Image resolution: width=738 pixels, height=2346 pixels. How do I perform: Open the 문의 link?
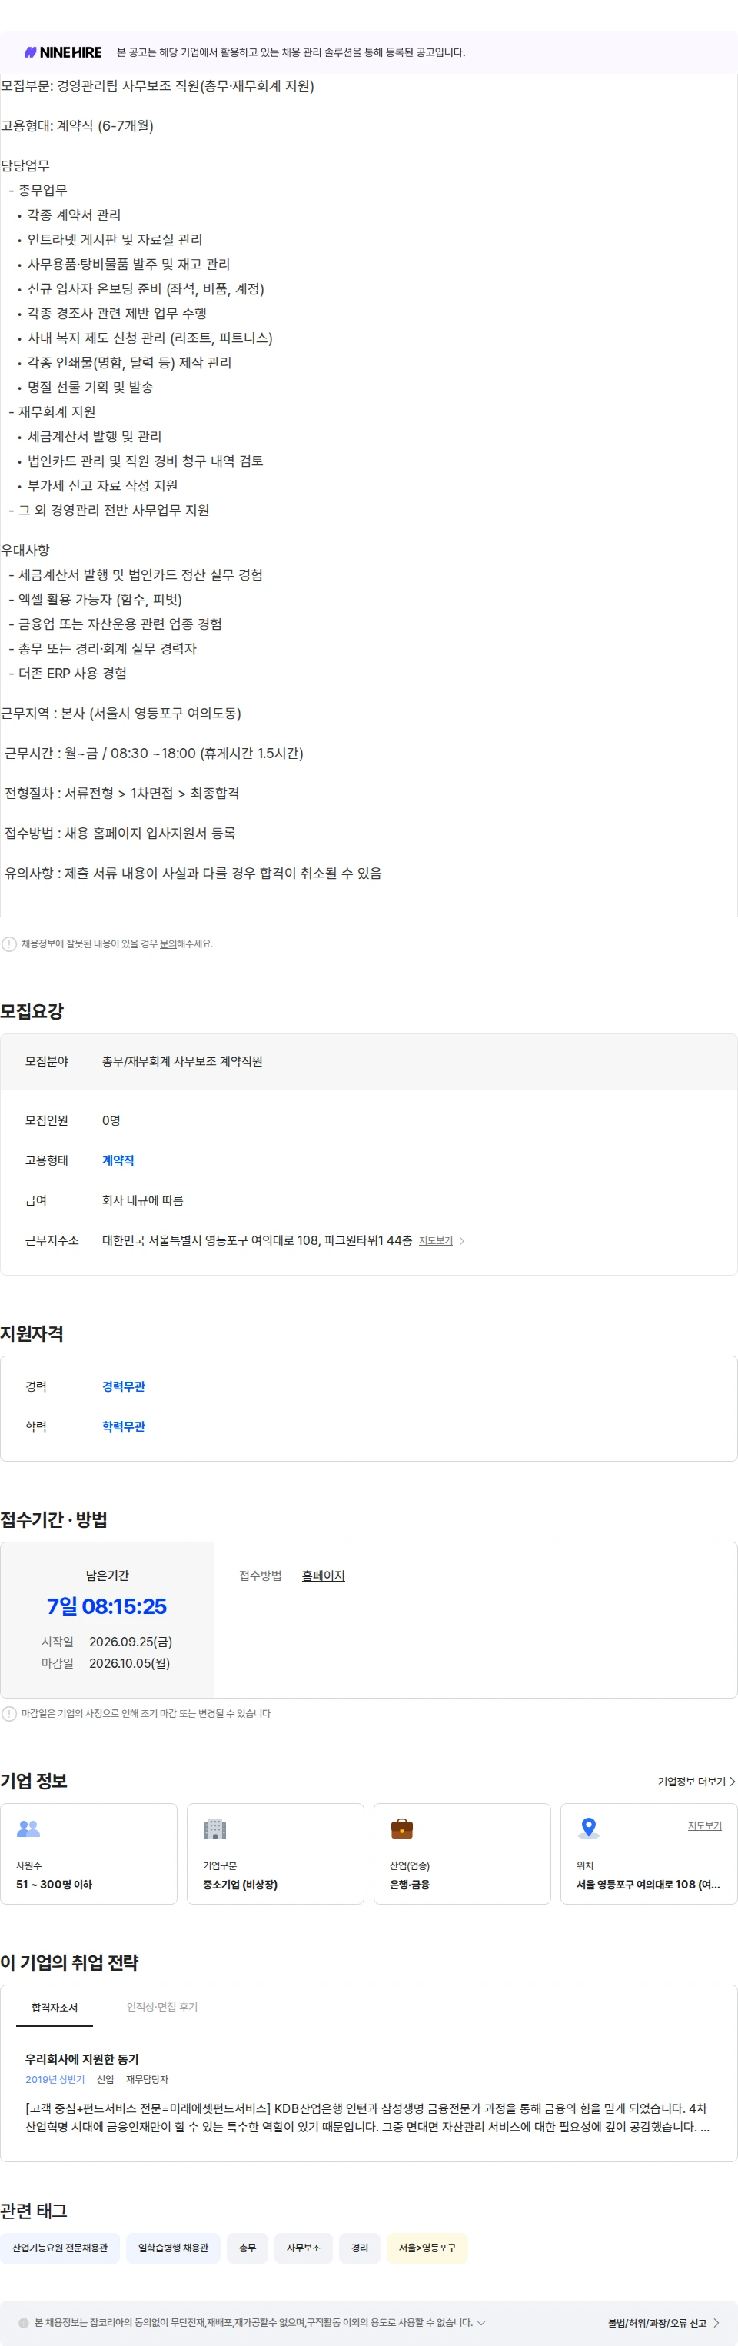click(168, 943)
